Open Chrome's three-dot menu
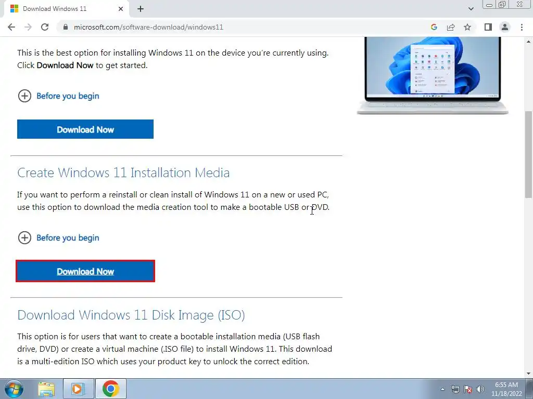The width and height of the screenshot is (533, 399). click(522, 27)
